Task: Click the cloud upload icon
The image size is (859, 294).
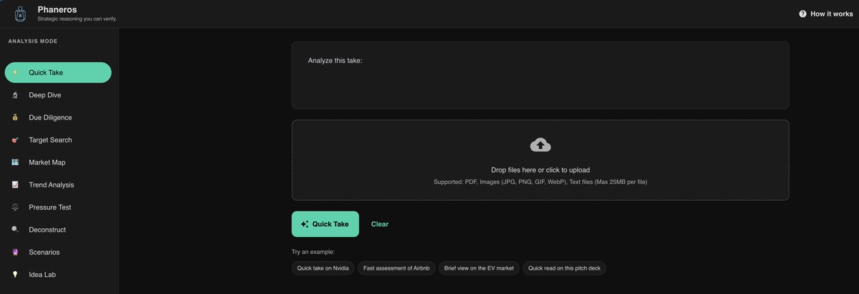Action: (x=540, y=145)
